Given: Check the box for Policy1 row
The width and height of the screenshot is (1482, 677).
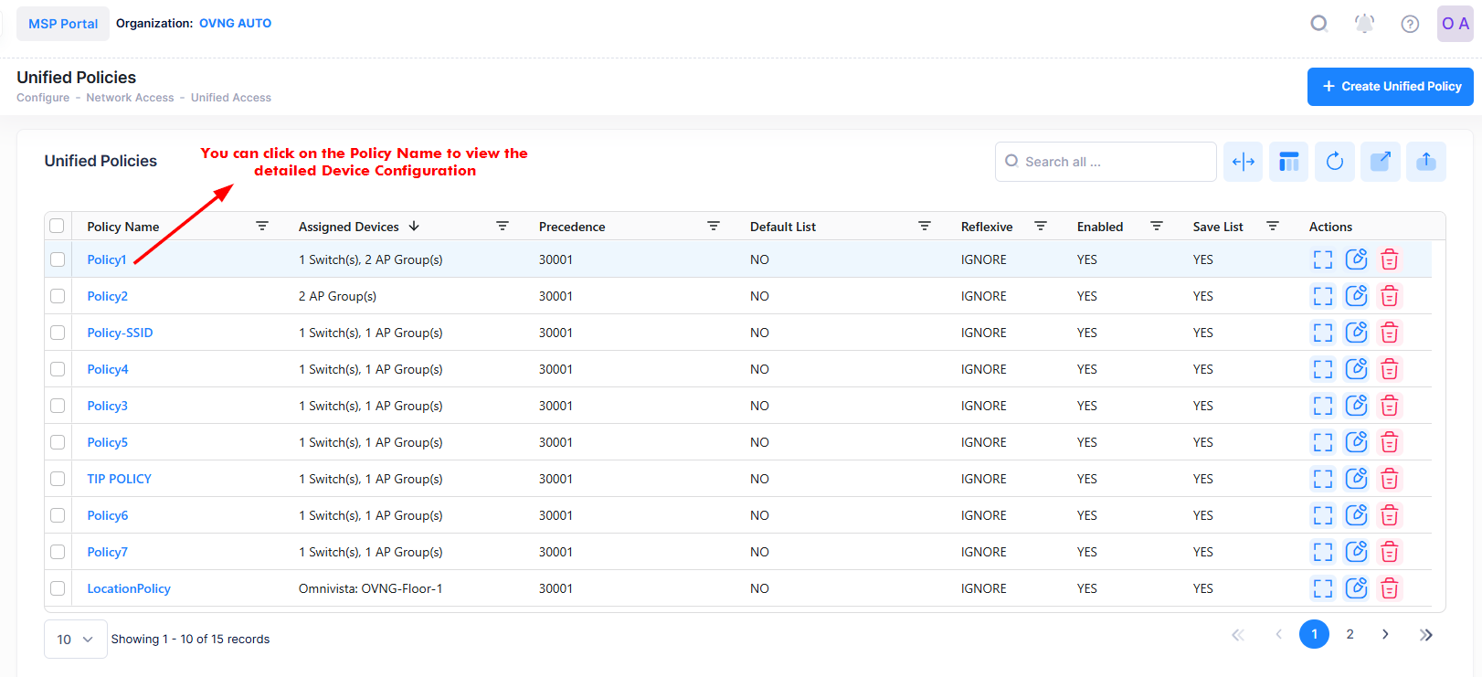Looking at the screenshot, I should pos(58,259).
